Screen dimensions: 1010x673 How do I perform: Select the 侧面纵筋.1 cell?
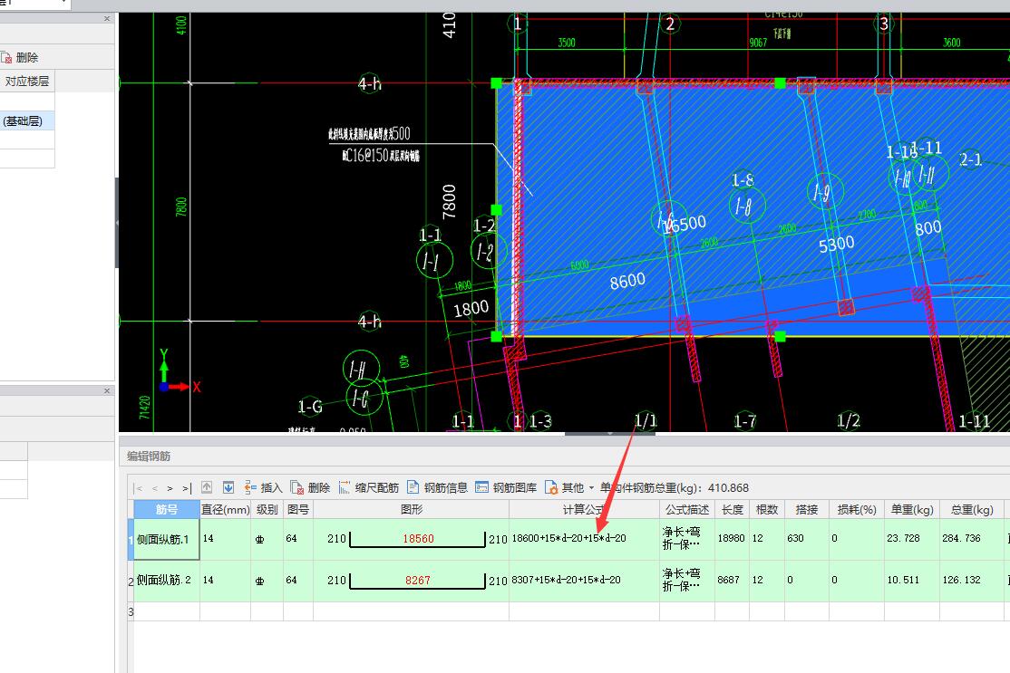tap(167, 539)
